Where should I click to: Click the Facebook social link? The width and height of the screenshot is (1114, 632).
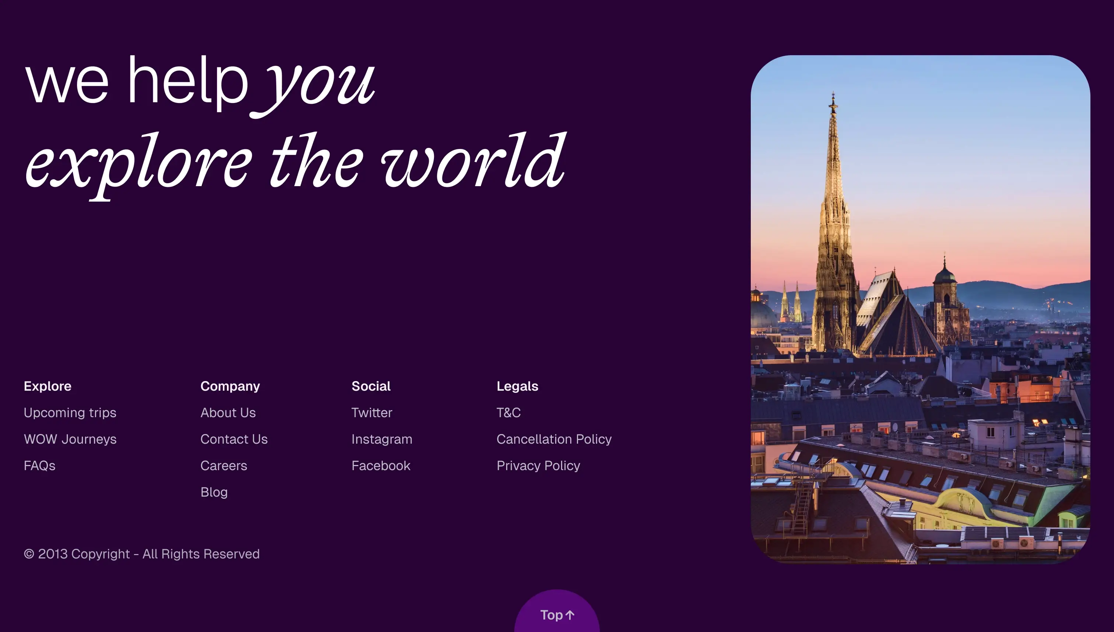click(x=381, y=465)
